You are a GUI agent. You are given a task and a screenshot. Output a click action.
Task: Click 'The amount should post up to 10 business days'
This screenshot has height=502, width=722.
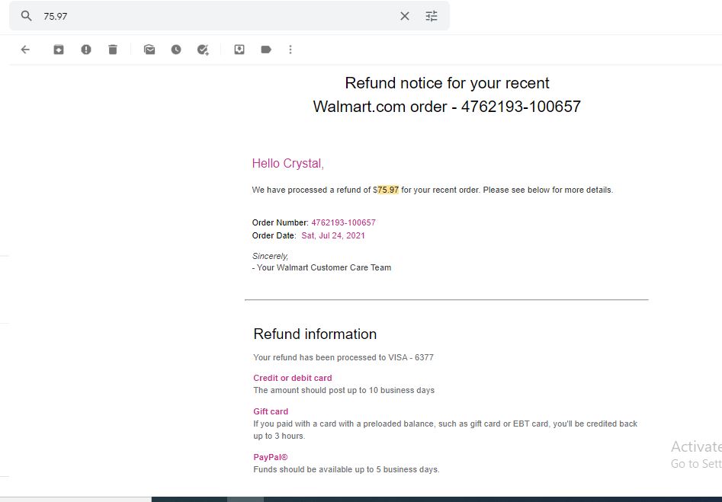tap(344, 390)
